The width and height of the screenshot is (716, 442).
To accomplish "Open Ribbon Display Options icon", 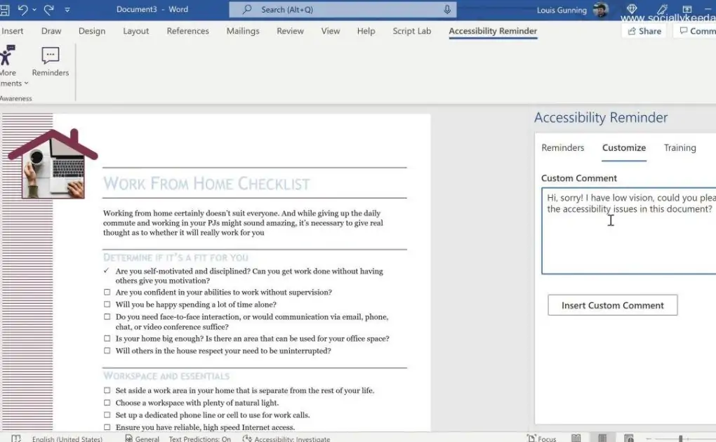I will click(687, 8).
